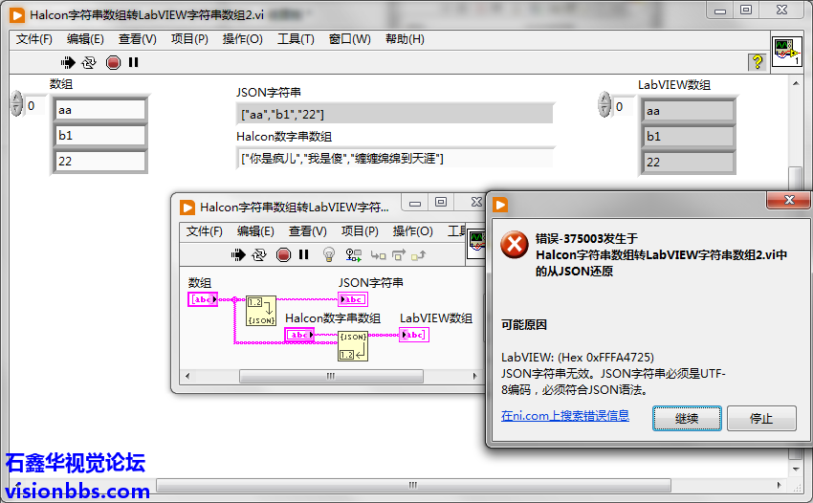The image size is (813, 503).
Task: Click red error icon in dialog
Action: (515, 245)
